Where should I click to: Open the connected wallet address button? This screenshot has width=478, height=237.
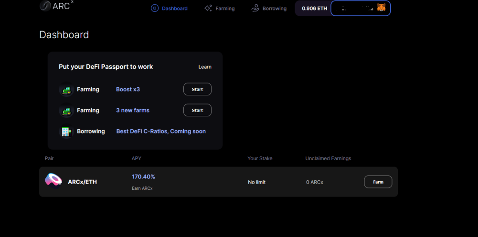pos(361,8)
